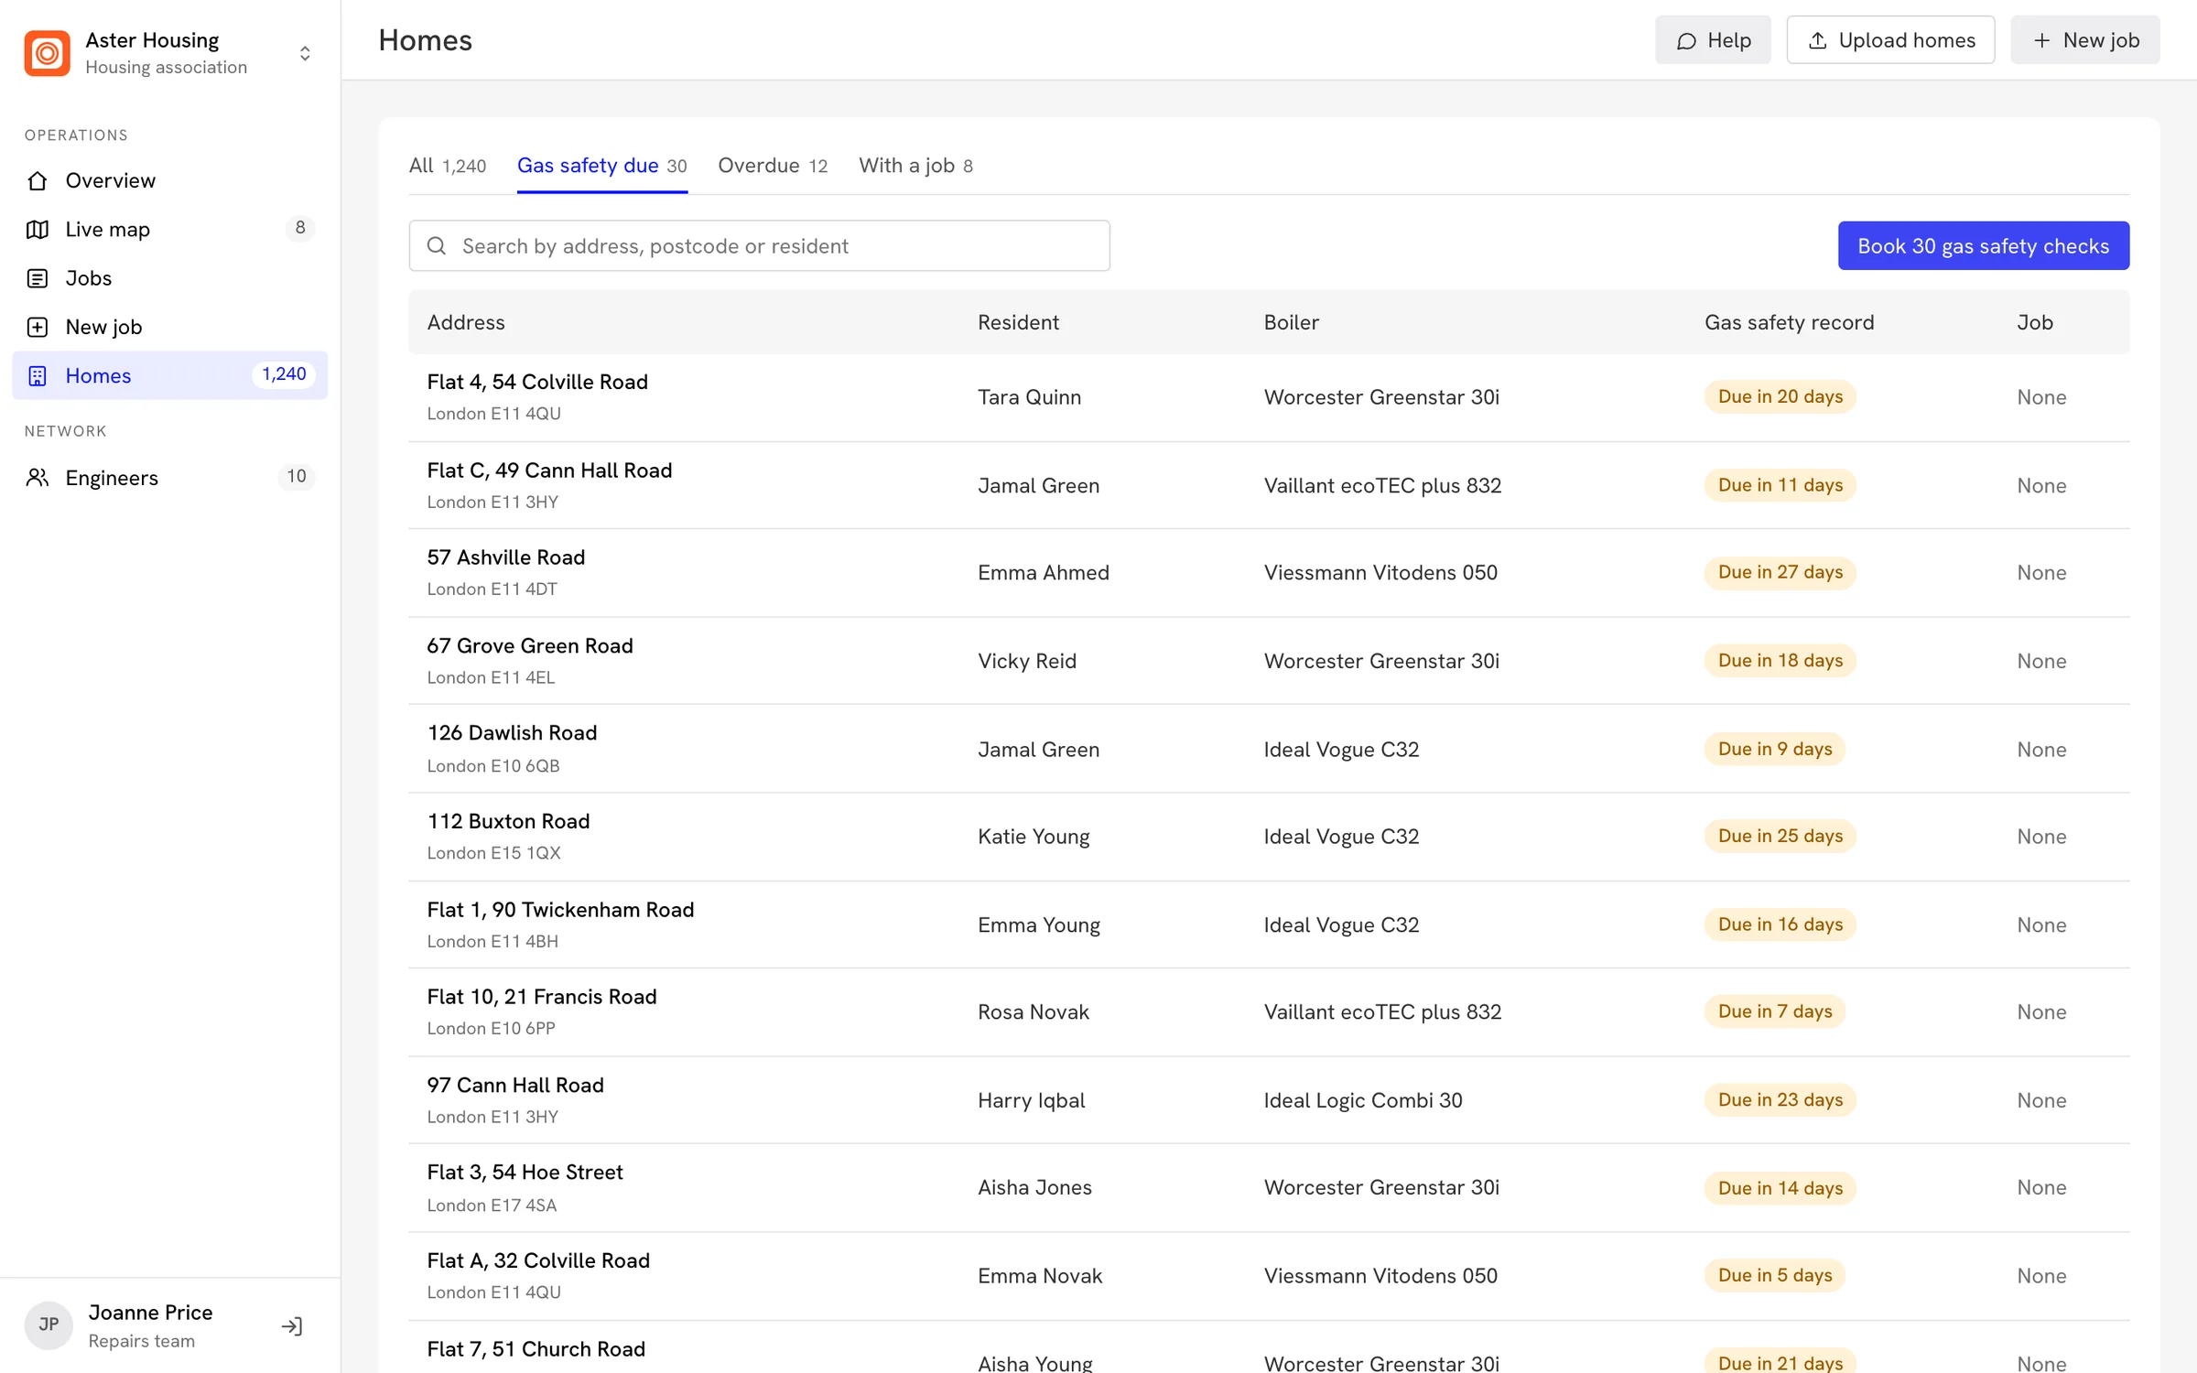Image resolution: width=2197 pixels, height=1373 pixels.
Task: Click the Address column header
Action: click(x=466, y=322)
